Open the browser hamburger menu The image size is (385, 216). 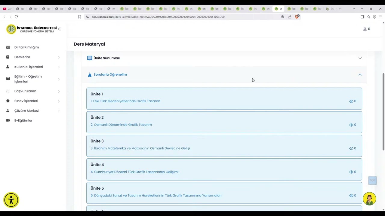[x=380, y=17]
